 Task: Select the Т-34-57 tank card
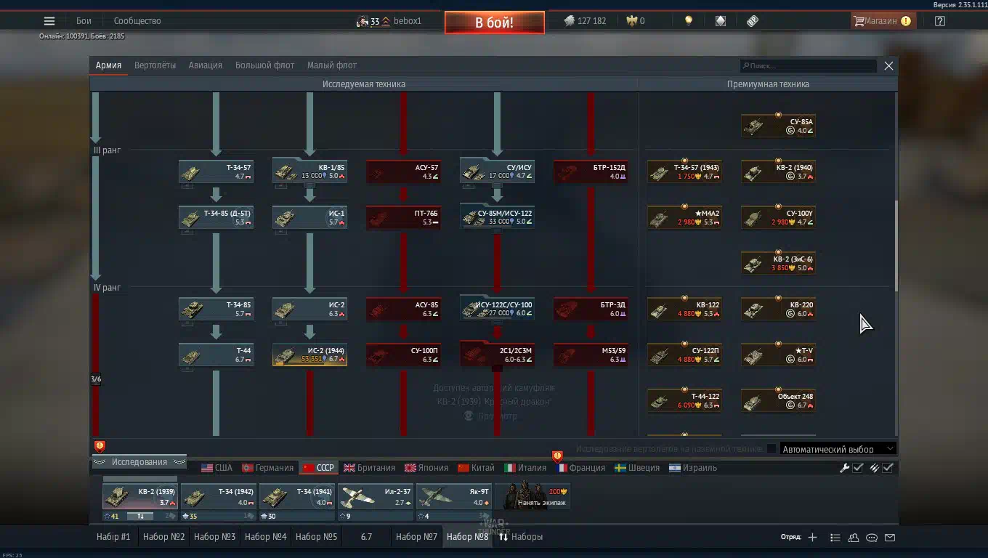(x=216, y=171)
